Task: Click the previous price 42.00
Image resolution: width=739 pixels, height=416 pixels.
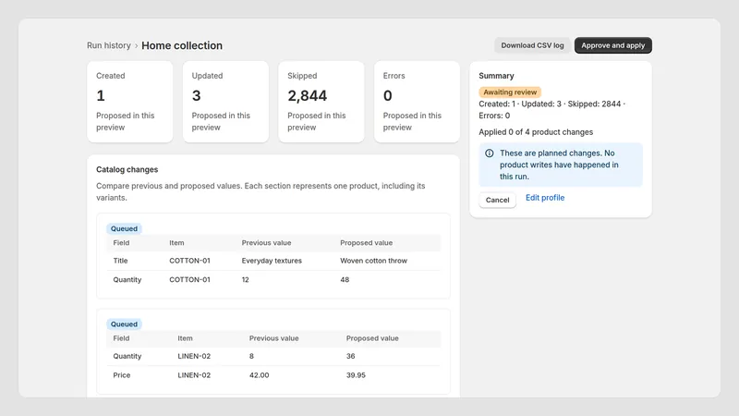Action: (260, 375)
